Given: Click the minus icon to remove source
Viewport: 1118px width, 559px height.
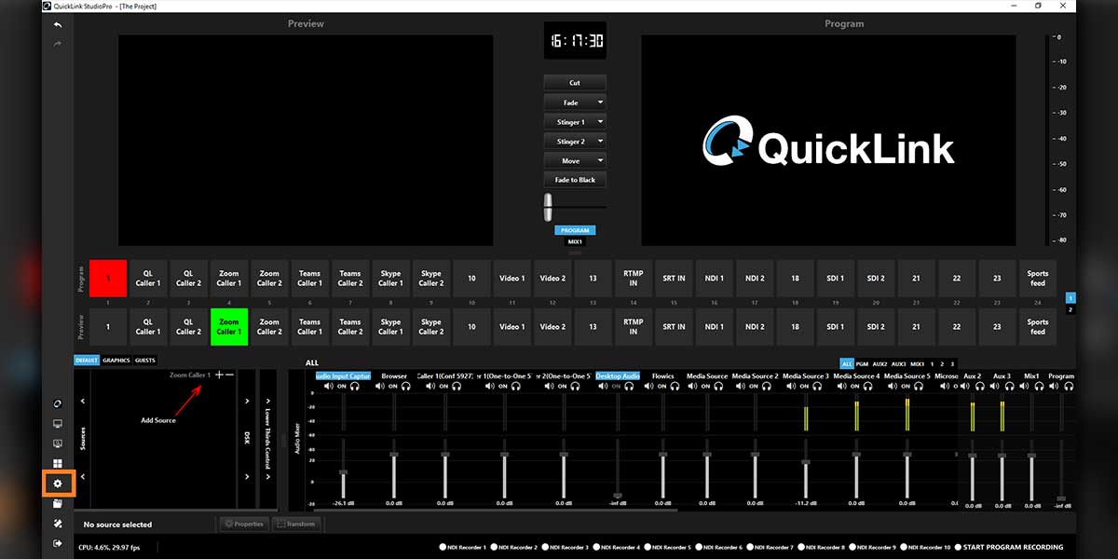Looking at the screenshot, I should click(x=229, y=375).
